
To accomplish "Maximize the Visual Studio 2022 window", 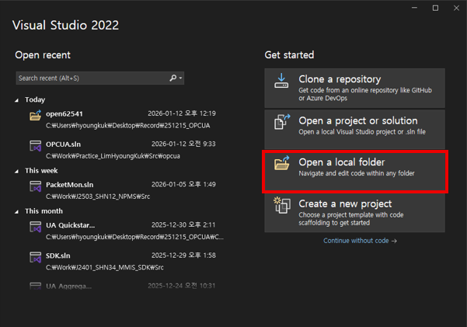I will [435, 8].
